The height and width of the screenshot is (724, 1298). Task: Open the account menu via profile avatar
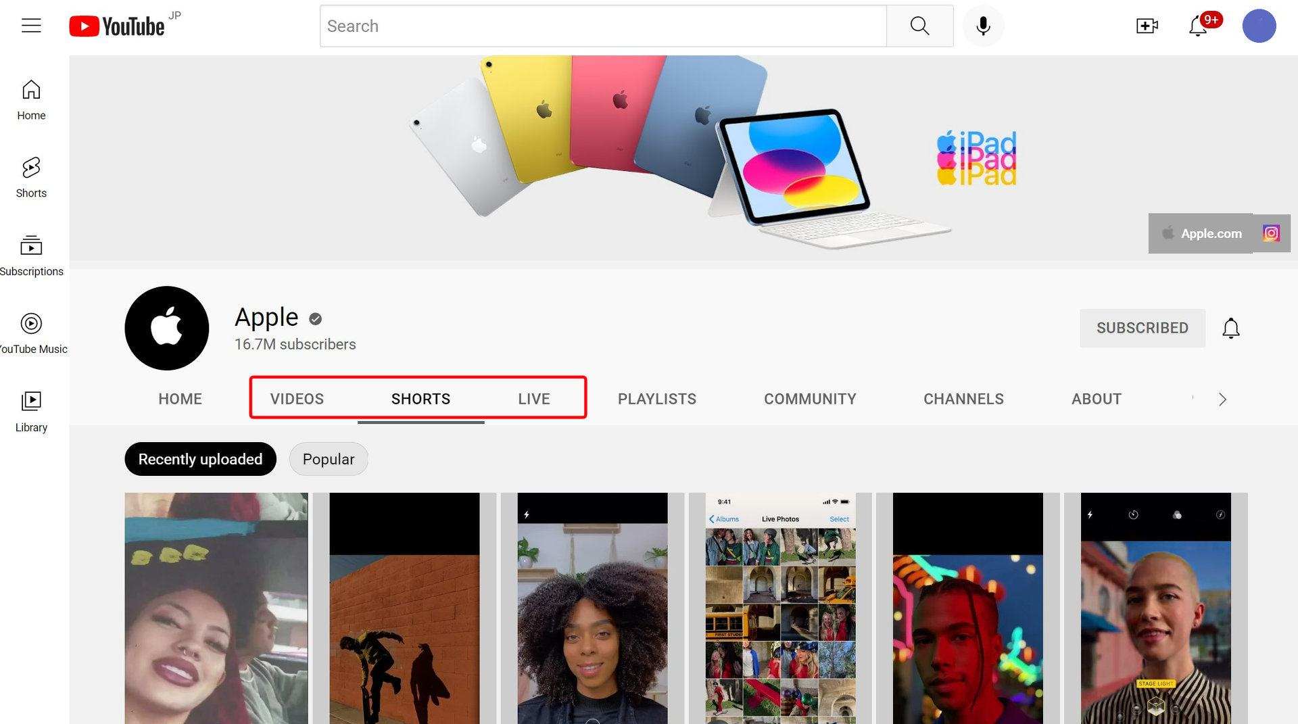click(x=1259, y=26)
